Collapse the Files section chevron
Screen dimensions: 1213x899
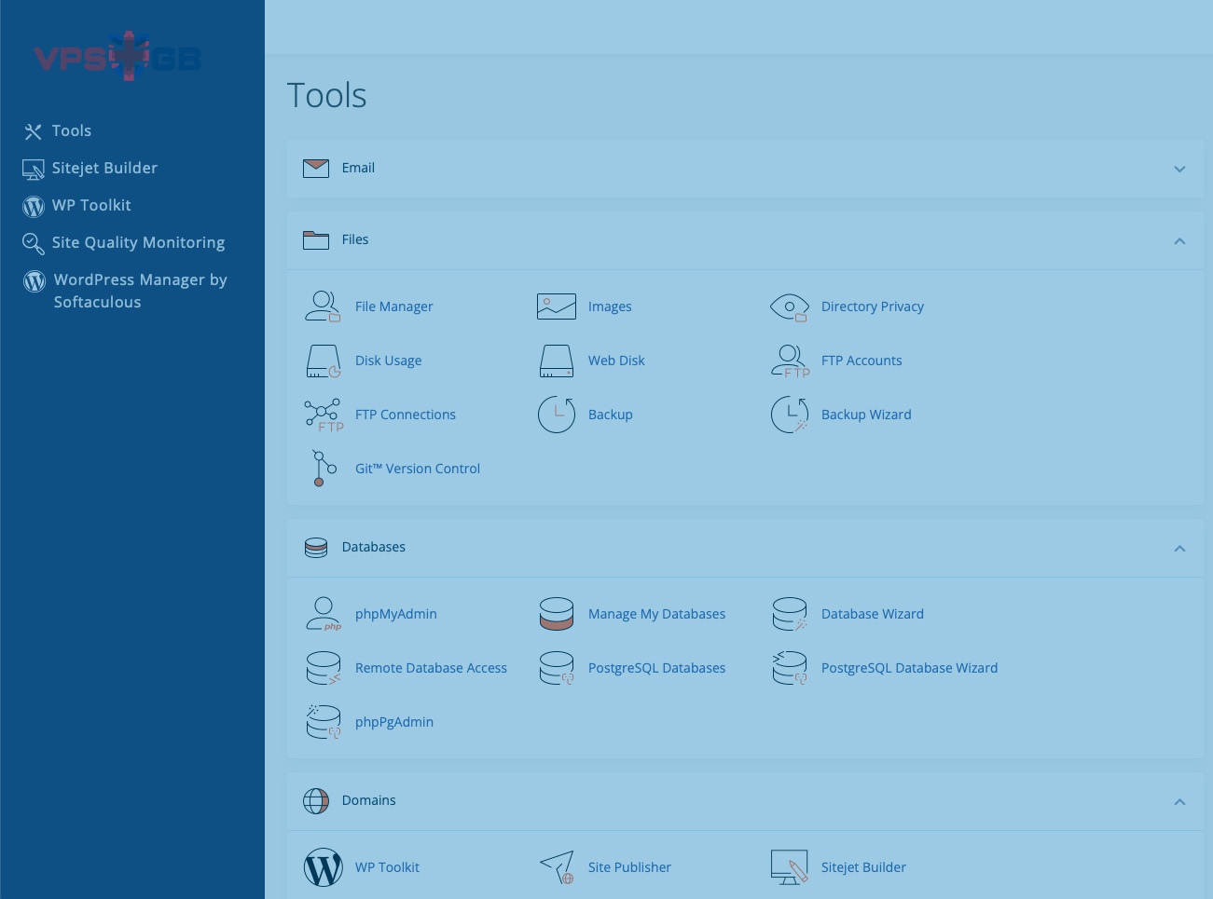(x=1179, y=240)
